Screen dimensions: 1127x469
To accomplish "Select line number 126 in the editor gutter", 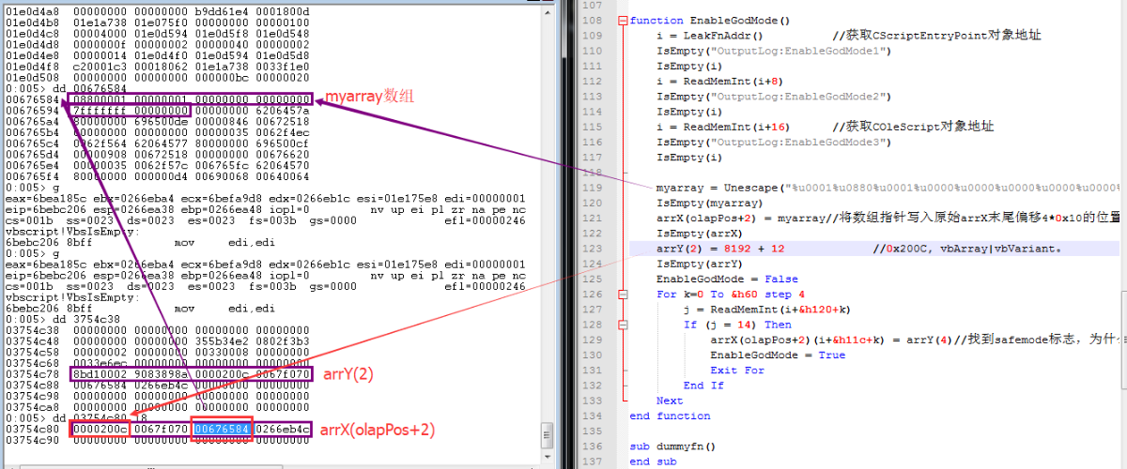I will click(594, 294).
